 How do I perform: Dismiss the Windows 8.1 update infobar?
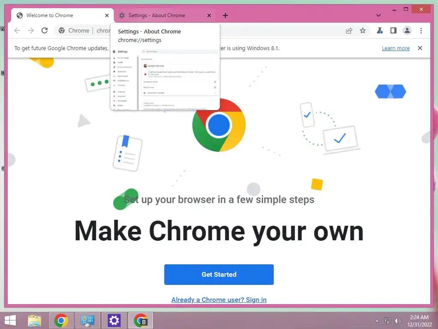click(420, 48)
